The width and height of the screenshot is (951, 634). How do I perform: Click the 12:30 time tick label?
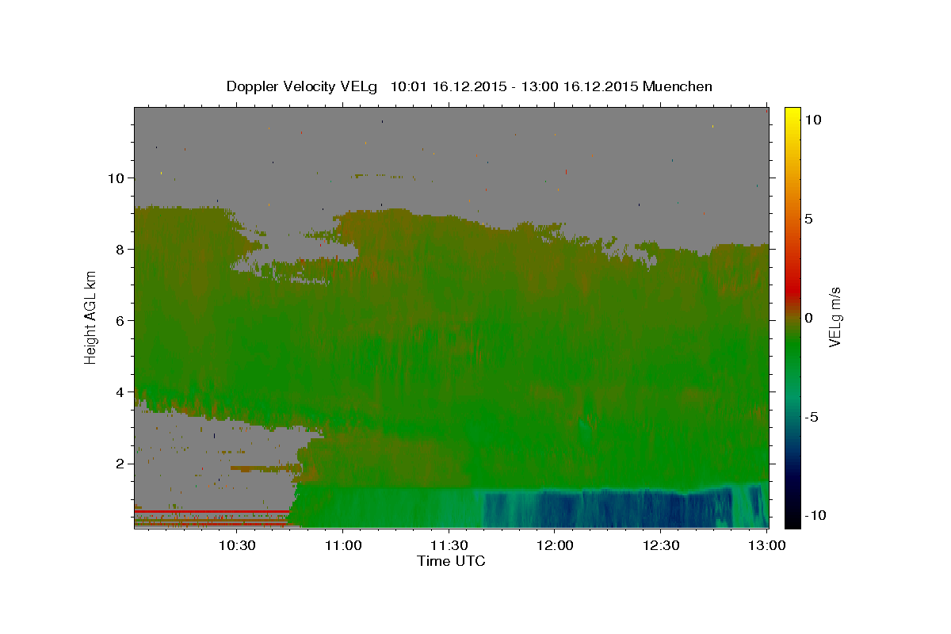click(x=661, y=545)
